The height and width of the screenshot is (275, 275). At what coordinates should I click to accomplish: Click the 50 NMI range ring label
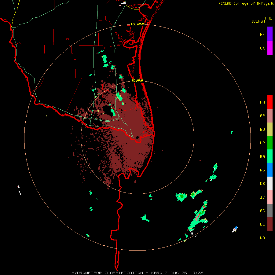click(137, 81)
